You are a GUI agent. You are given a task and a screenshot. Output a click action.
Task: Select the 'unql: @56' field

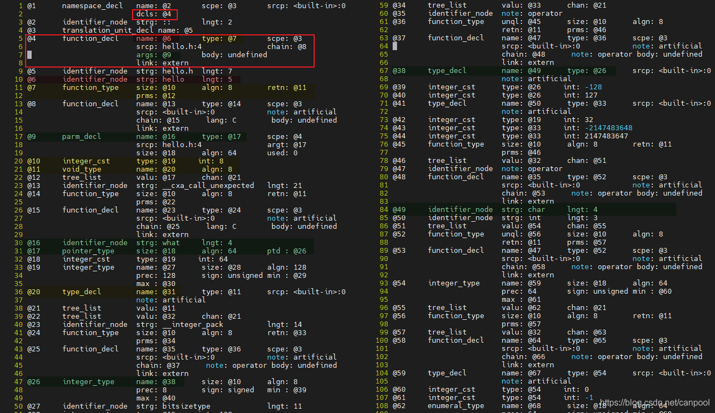tap(521, 234)
